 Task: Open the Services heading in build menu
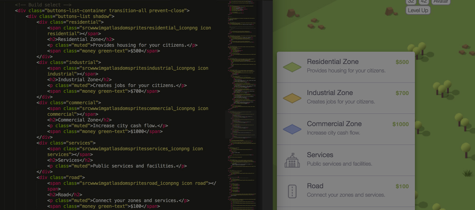click(320, 155)
